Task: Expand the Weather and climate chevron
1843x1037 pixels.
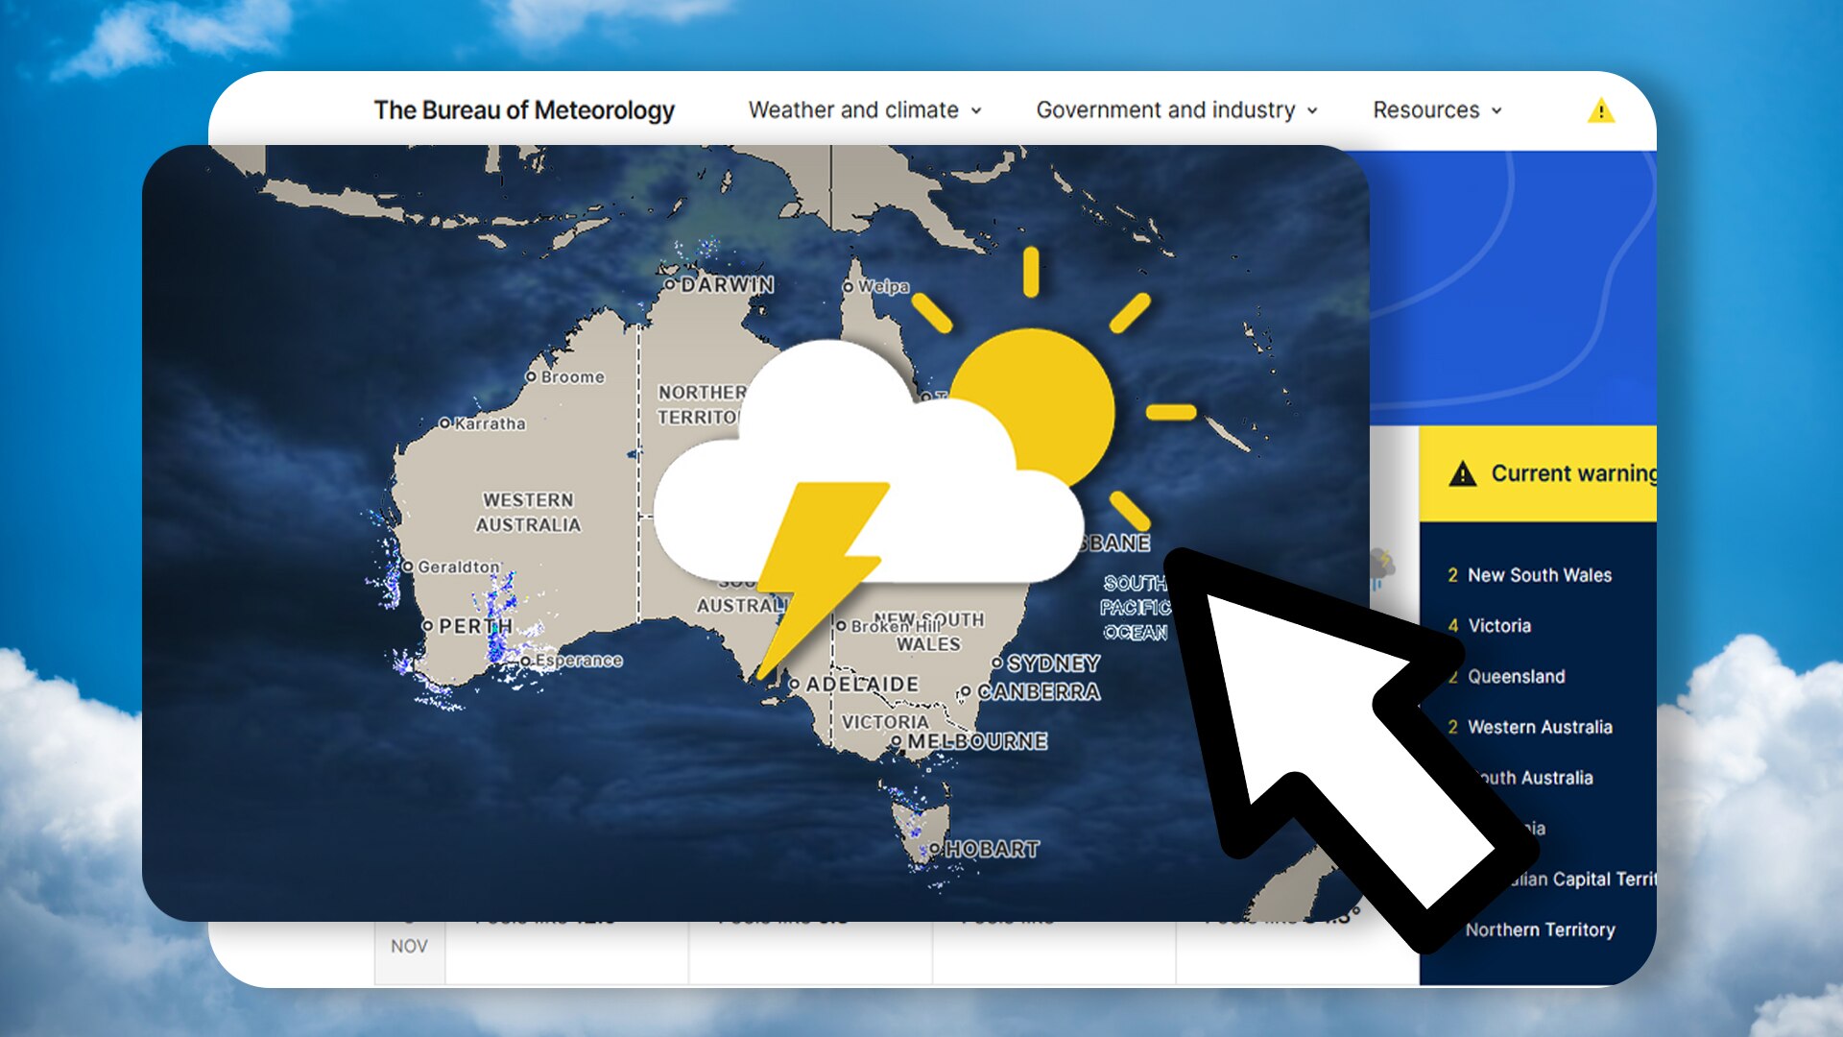Action: pos(976,111)
